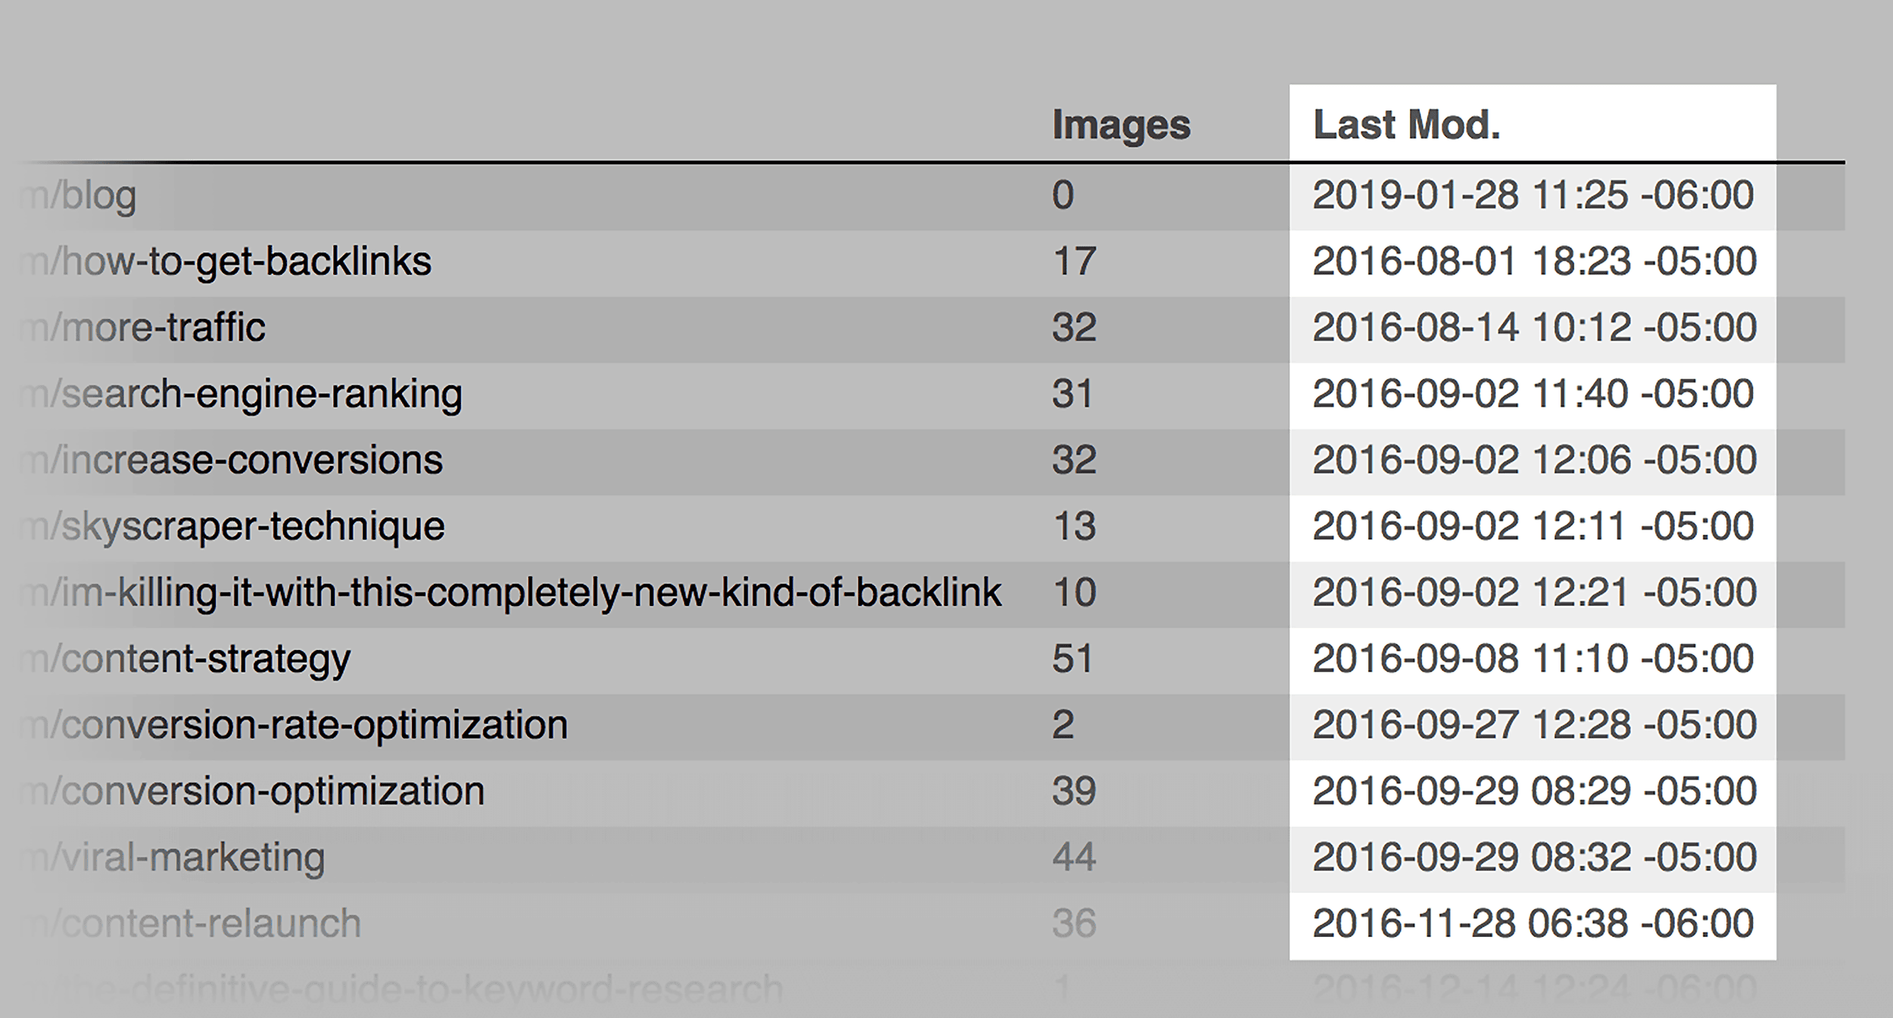This screenshot has width=1893, height=1018.
Task: Click the 2019-01-28 11:25 date cell
Action: point(1533,195)
